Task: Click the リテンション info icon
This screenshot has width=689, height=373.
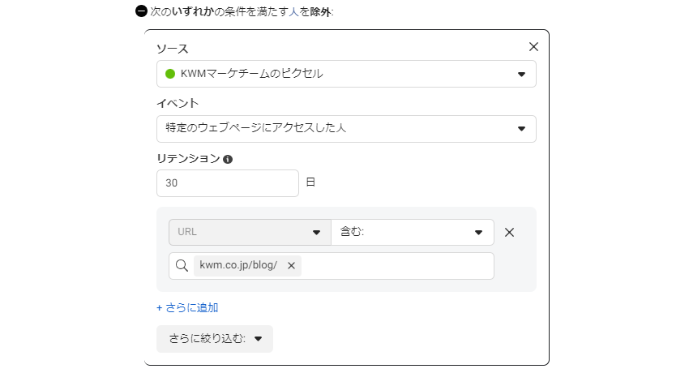Action: point(228,160)
